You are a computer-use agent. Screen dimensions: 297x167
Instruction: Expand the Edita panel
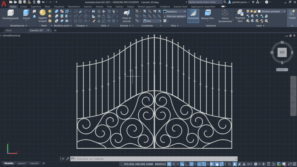(105, 26)
